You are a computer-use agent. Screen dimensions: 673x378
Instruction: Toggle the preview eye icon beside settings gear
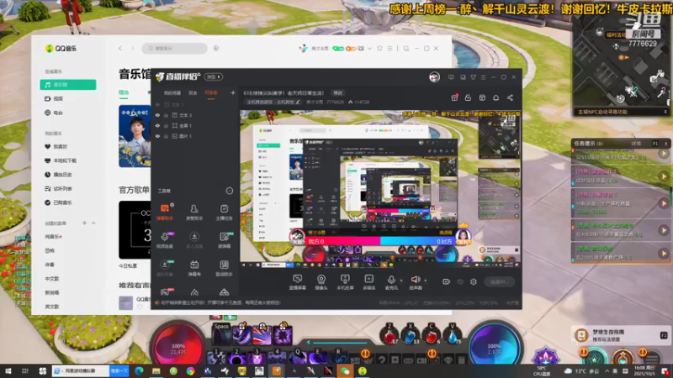(460, 282)
